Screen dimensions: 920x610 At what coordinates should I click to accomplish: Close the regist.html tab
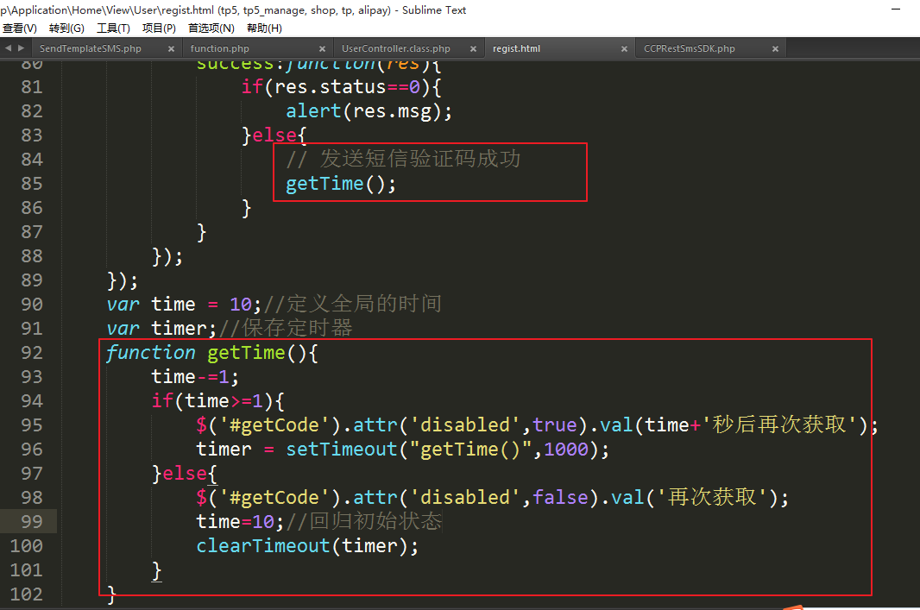[625, 49]
